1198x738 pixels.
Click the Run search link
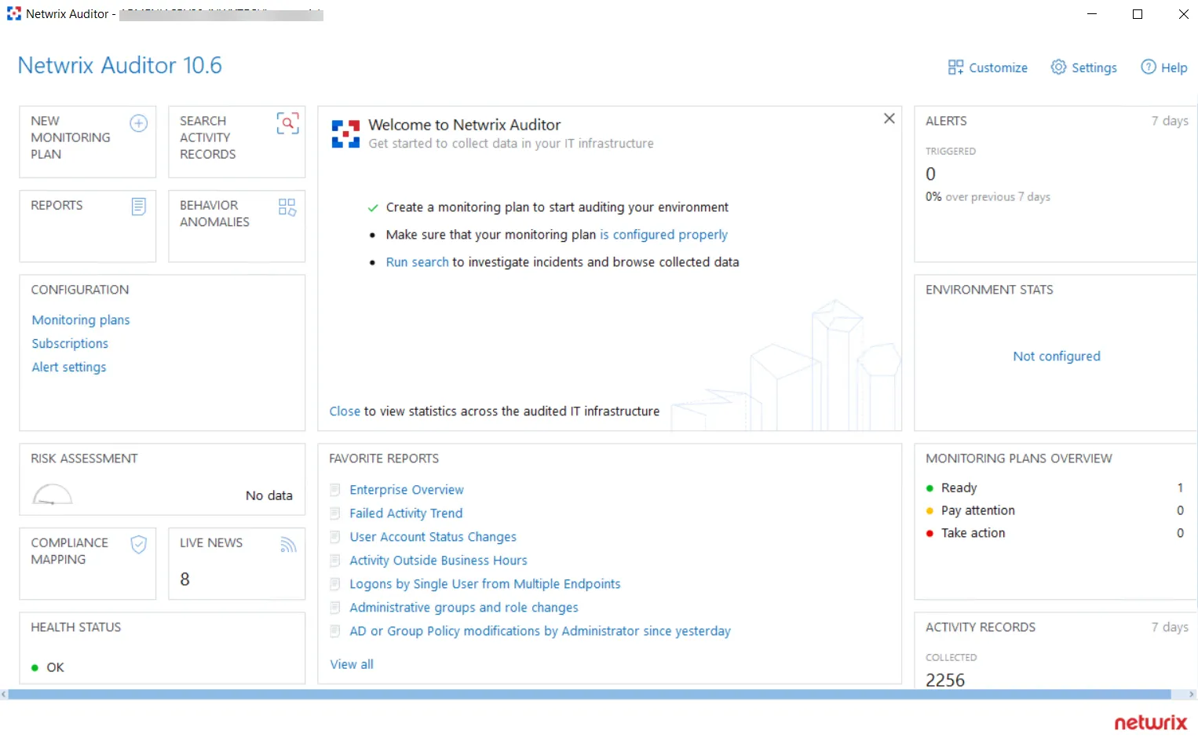tap(417, 262)
